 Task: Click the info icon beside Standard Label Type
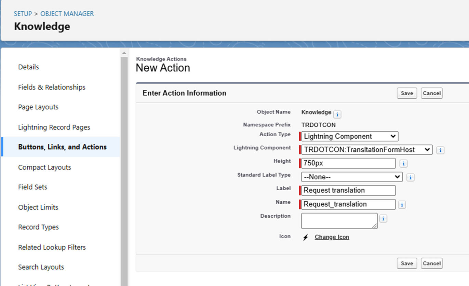pos(411,178)
